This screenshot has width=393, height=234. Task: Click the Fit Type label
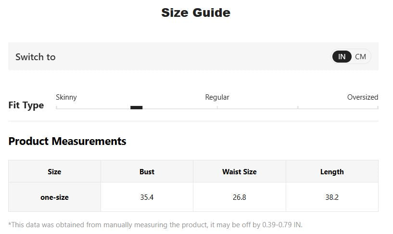coord(26,105)
